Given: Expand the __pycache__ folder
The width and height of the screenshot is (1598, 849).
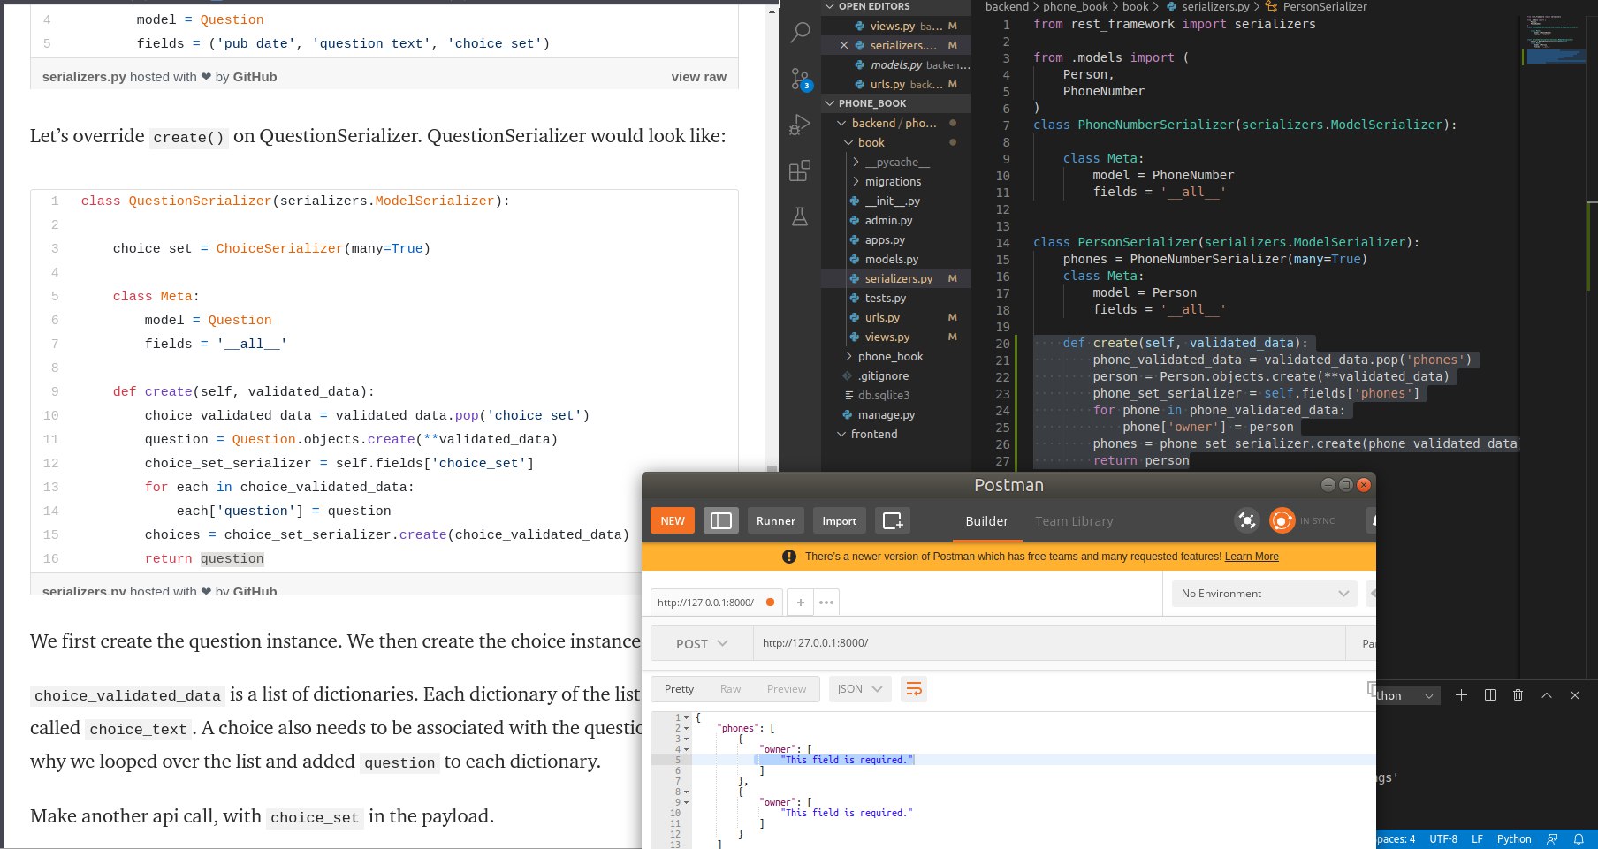Looking at the screenshot, I should [896, 162].
